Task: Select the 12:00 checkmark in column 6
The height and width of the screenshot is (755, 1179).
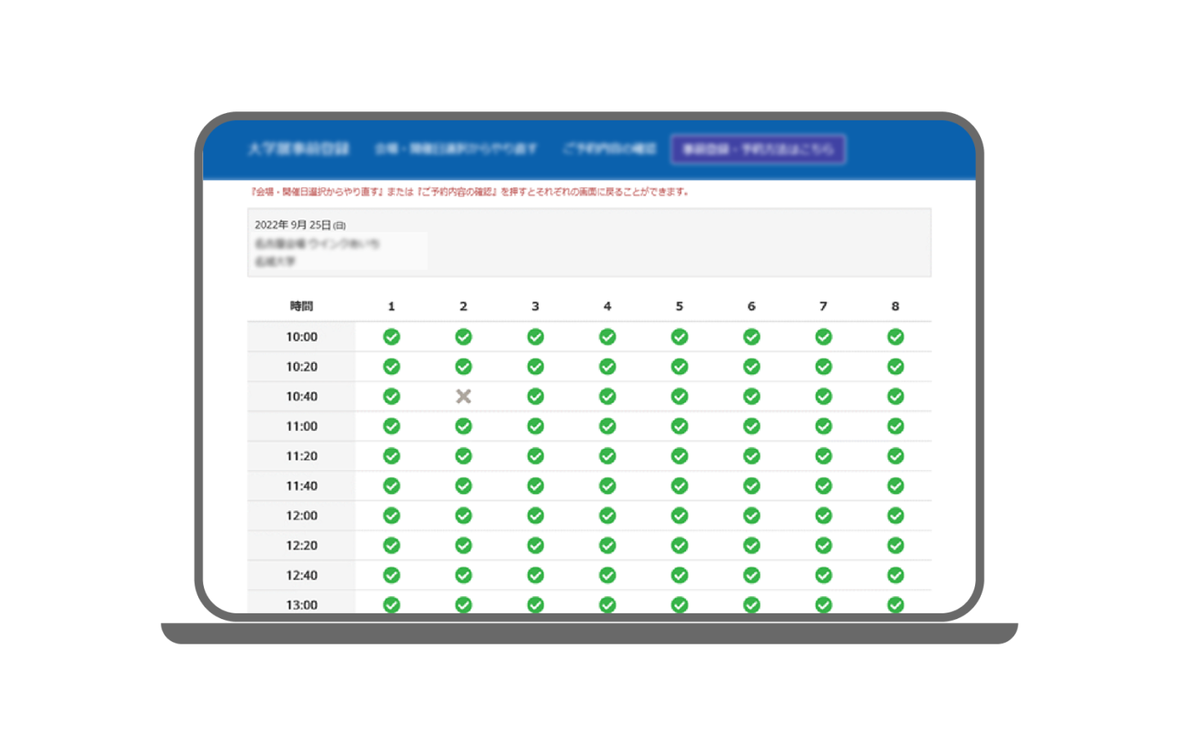Action: point(752,516)
